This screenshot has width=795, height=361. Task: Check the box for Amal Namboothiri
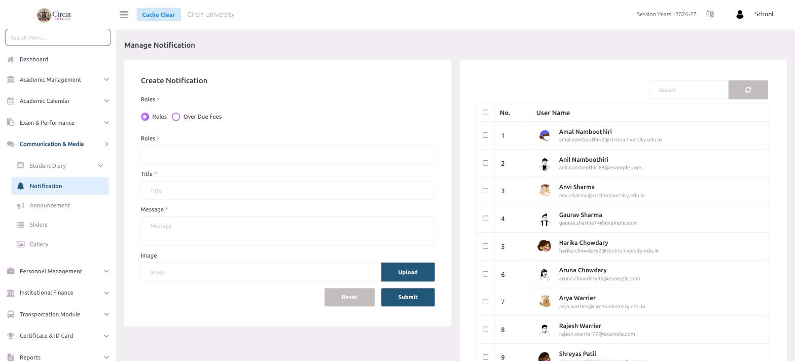[x=485, y=135]
